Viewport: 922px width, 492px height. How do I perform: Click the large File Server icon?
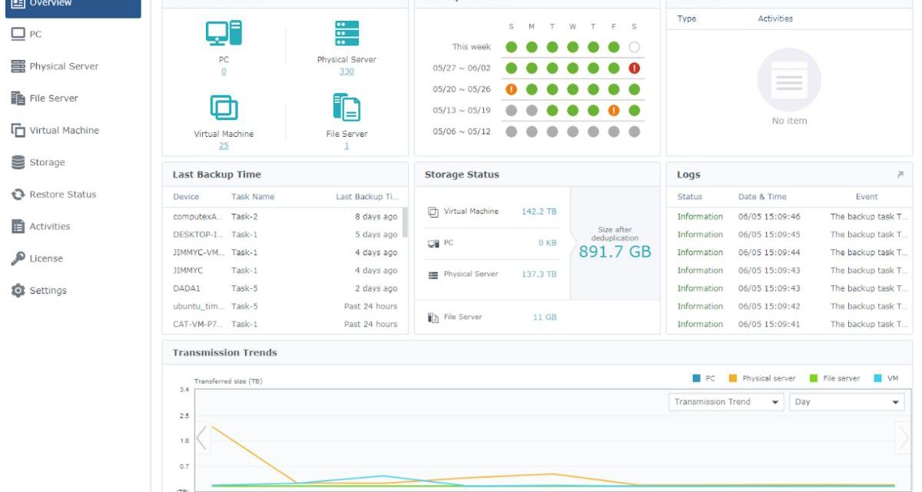point(347,108)
